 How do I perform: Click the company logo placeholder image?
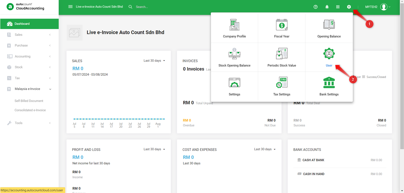pos(75,33)
